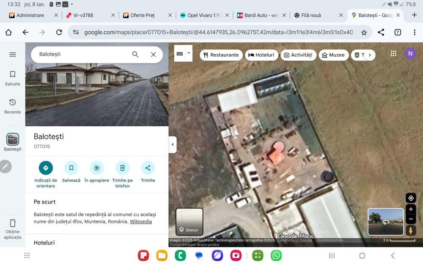Open site settings icon in address bar
This screenshot has height=264, width=423.
click(76, 33)
